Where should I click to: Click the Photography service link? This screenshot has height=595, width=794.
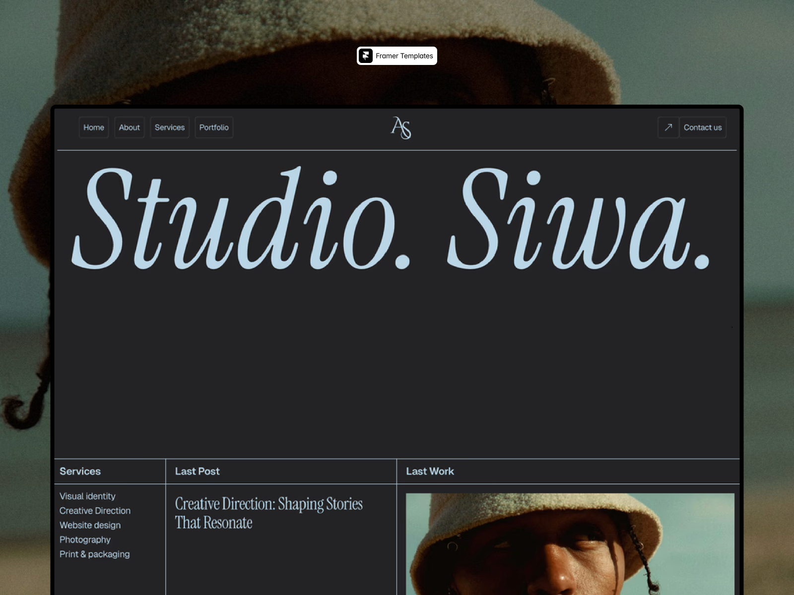[85, 539]
